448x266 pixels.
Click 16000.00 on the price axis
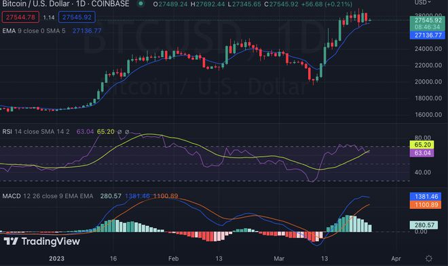428,115
